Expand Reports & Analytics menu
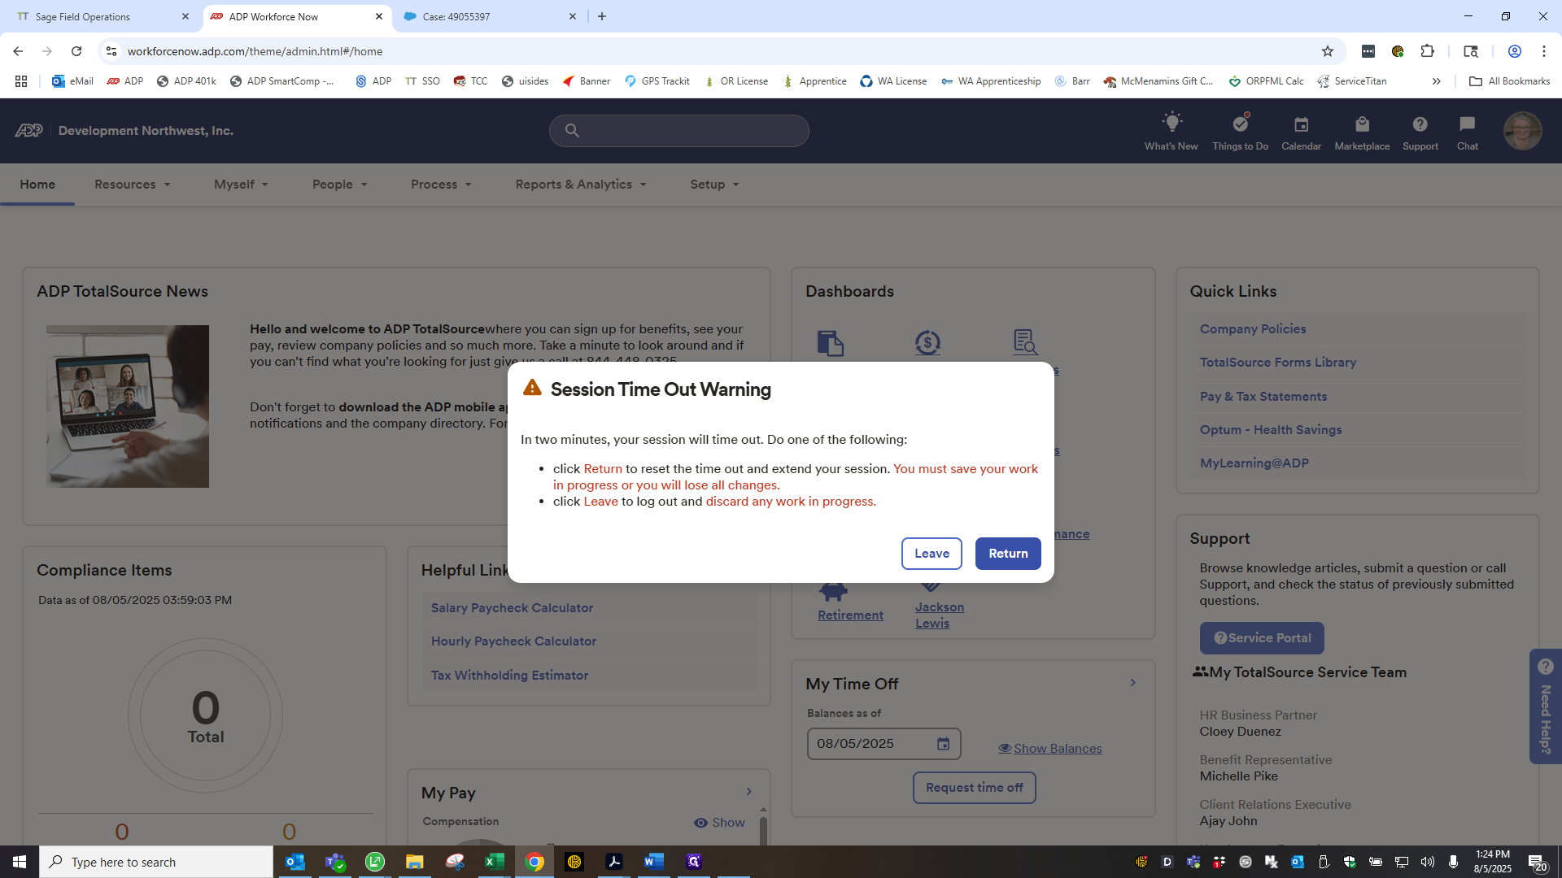 pyautogui.click(x=581, y=185)
